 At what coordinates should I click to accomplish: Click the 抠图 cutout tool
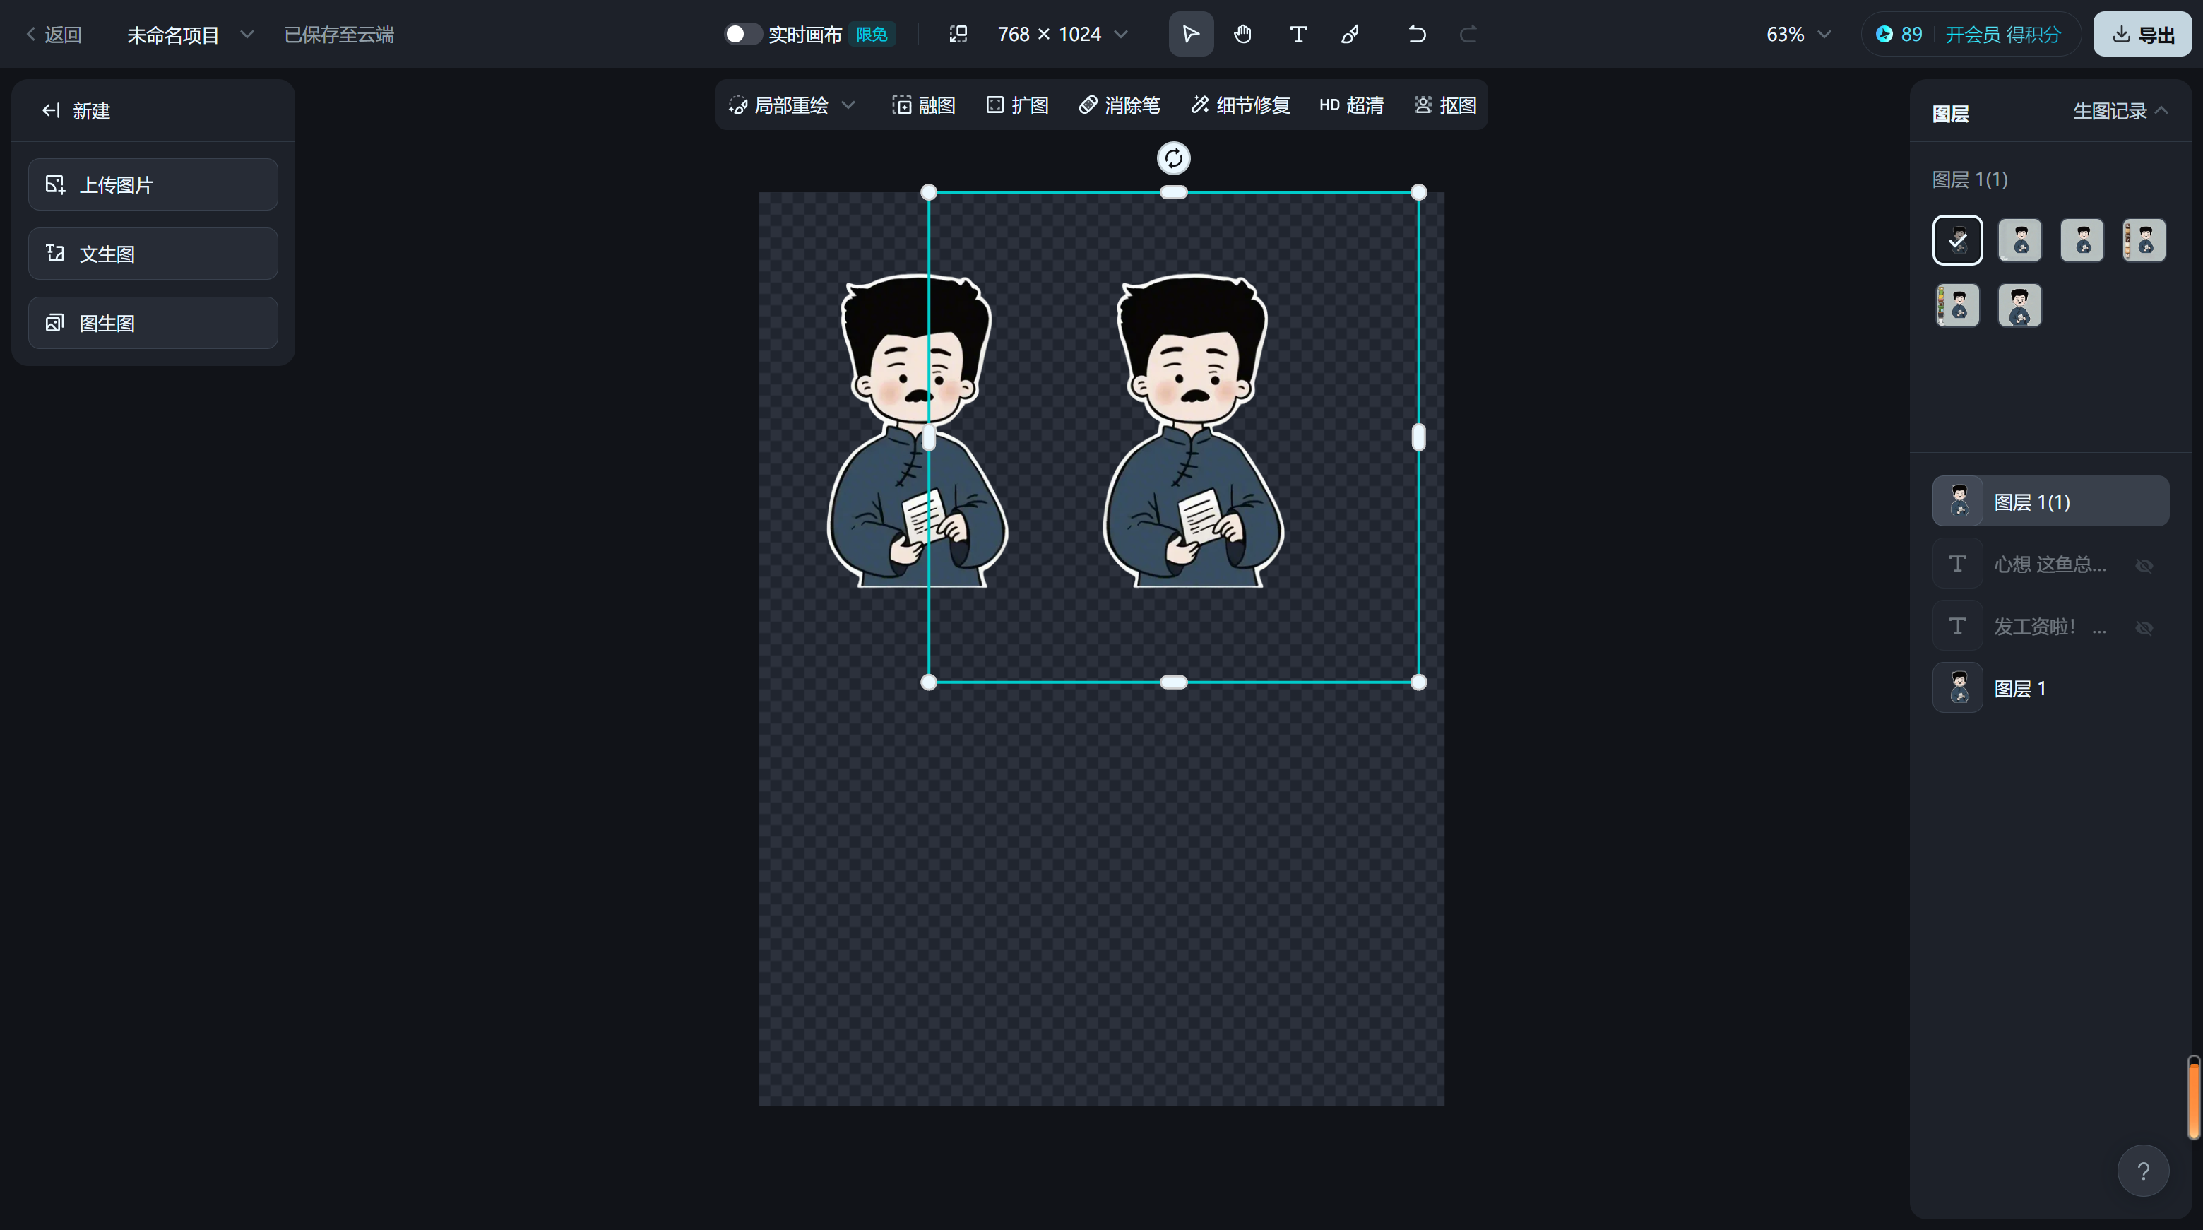pyautogui.click(x=1445, y=105)
